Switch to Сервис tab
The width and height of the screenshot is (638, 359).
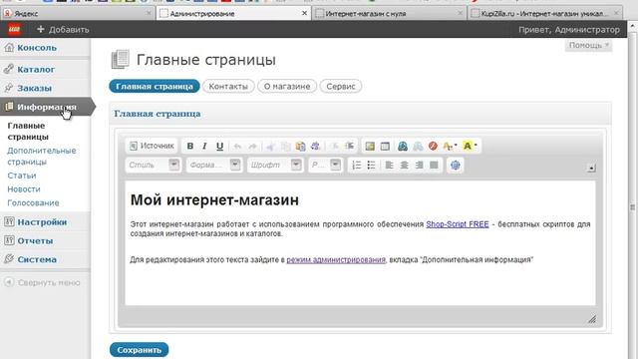(341, 87)
